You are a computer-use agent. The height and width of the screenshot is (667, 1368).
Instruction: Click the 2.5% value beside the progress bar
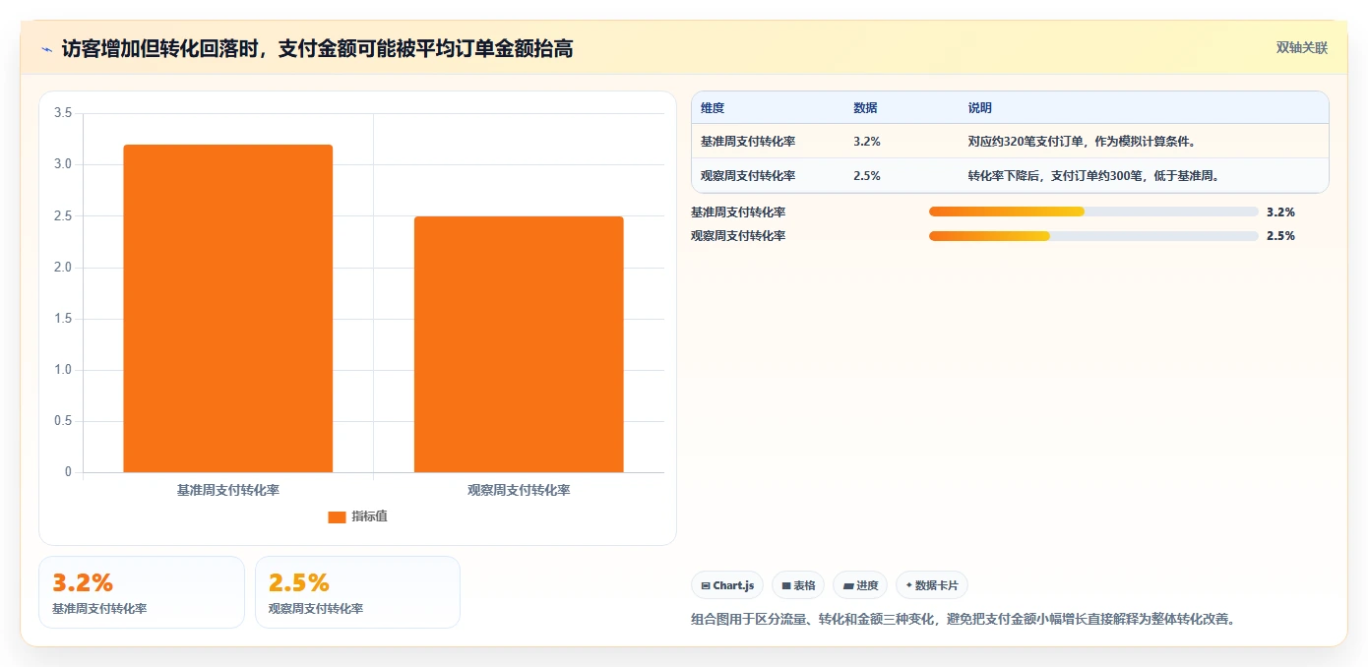coord(1280,236)
